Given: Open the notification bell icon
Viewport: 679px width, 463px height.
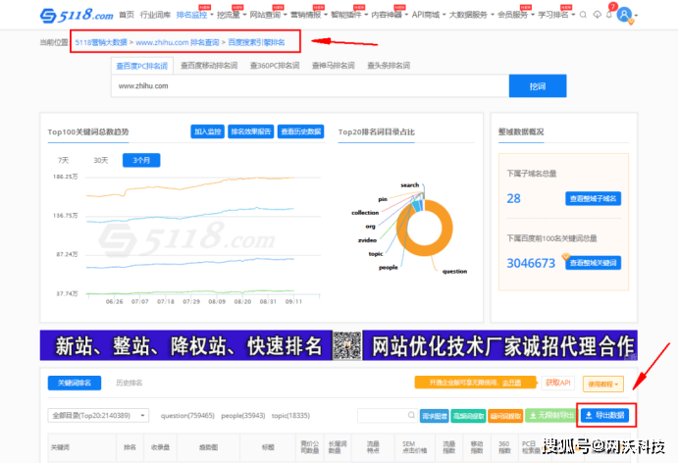Looking at the screenshot, I should pyautogui.click(x=609, y=15).
